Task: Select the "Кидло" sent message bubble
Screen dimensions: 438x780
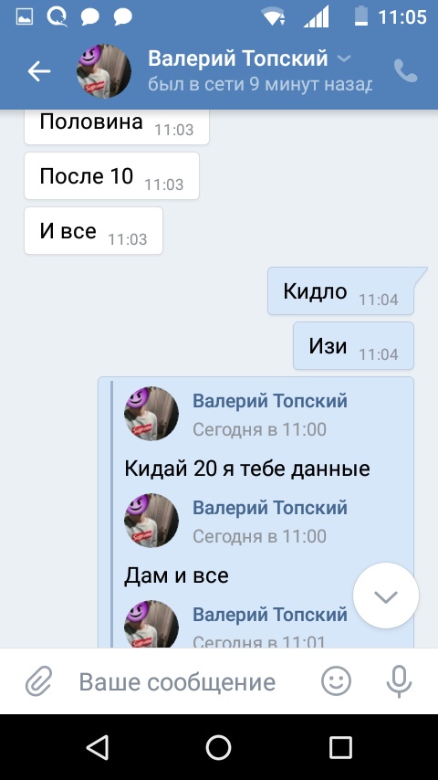Action: point(341,291)
